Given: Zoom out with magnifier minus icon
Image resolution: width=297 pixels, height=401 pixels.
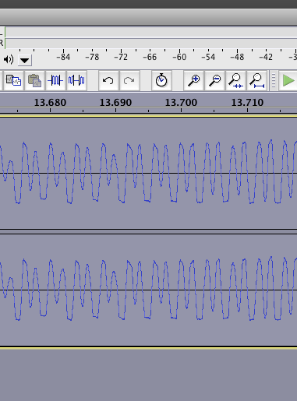Looking at the screenshot, I should point(214,80).
